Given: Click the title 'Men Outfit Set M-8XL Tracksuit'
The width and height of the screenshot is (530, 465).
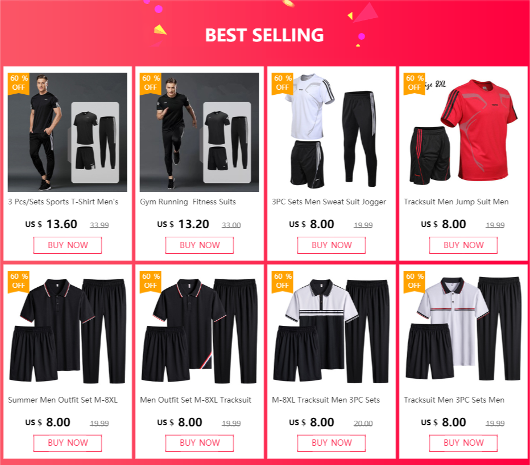Looking at the screenshot, I should point(196,400).
